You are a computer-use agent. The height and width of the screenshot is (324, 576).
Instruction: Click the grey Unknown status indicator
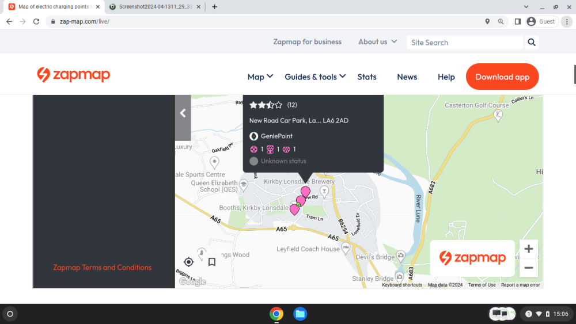tap(253, 161)
